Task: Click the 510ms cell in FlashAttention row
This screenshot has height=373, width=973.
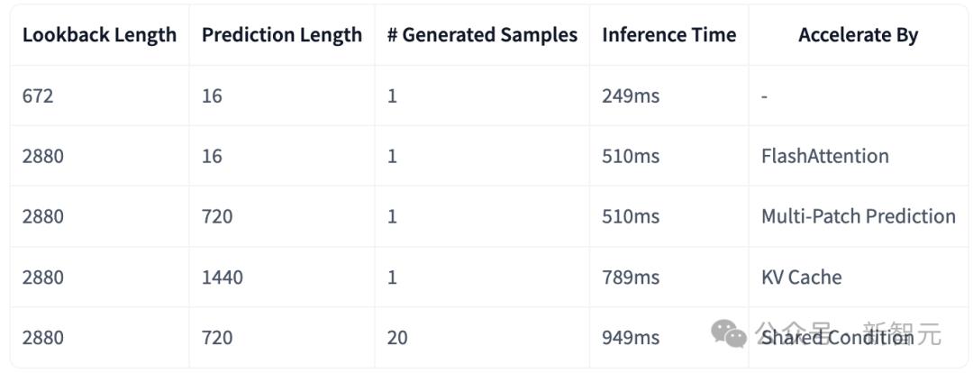Action: click(x=631, y=156)
